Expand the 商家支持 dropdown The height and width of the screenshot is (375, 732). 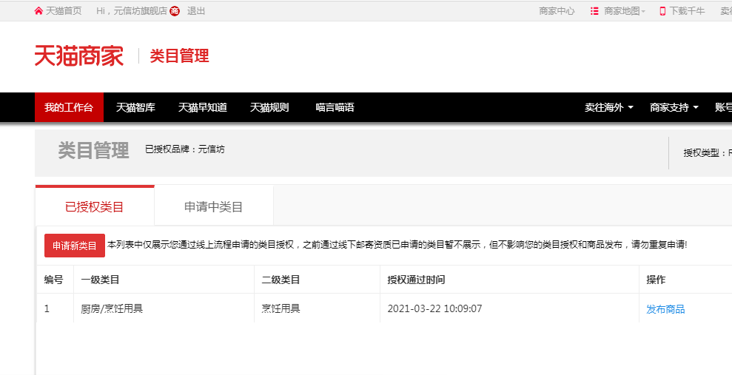pyautogui.click(x=674, y=107)
